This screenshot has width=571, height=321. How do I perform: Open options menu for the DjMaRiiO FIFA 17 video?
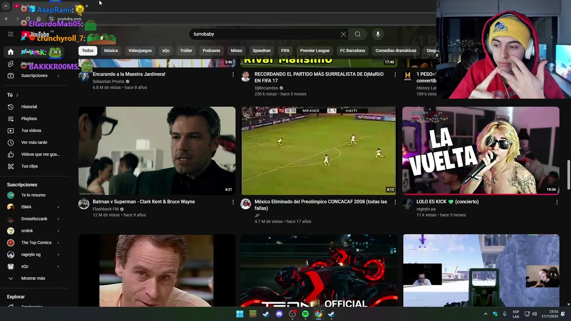coord(395,74)
